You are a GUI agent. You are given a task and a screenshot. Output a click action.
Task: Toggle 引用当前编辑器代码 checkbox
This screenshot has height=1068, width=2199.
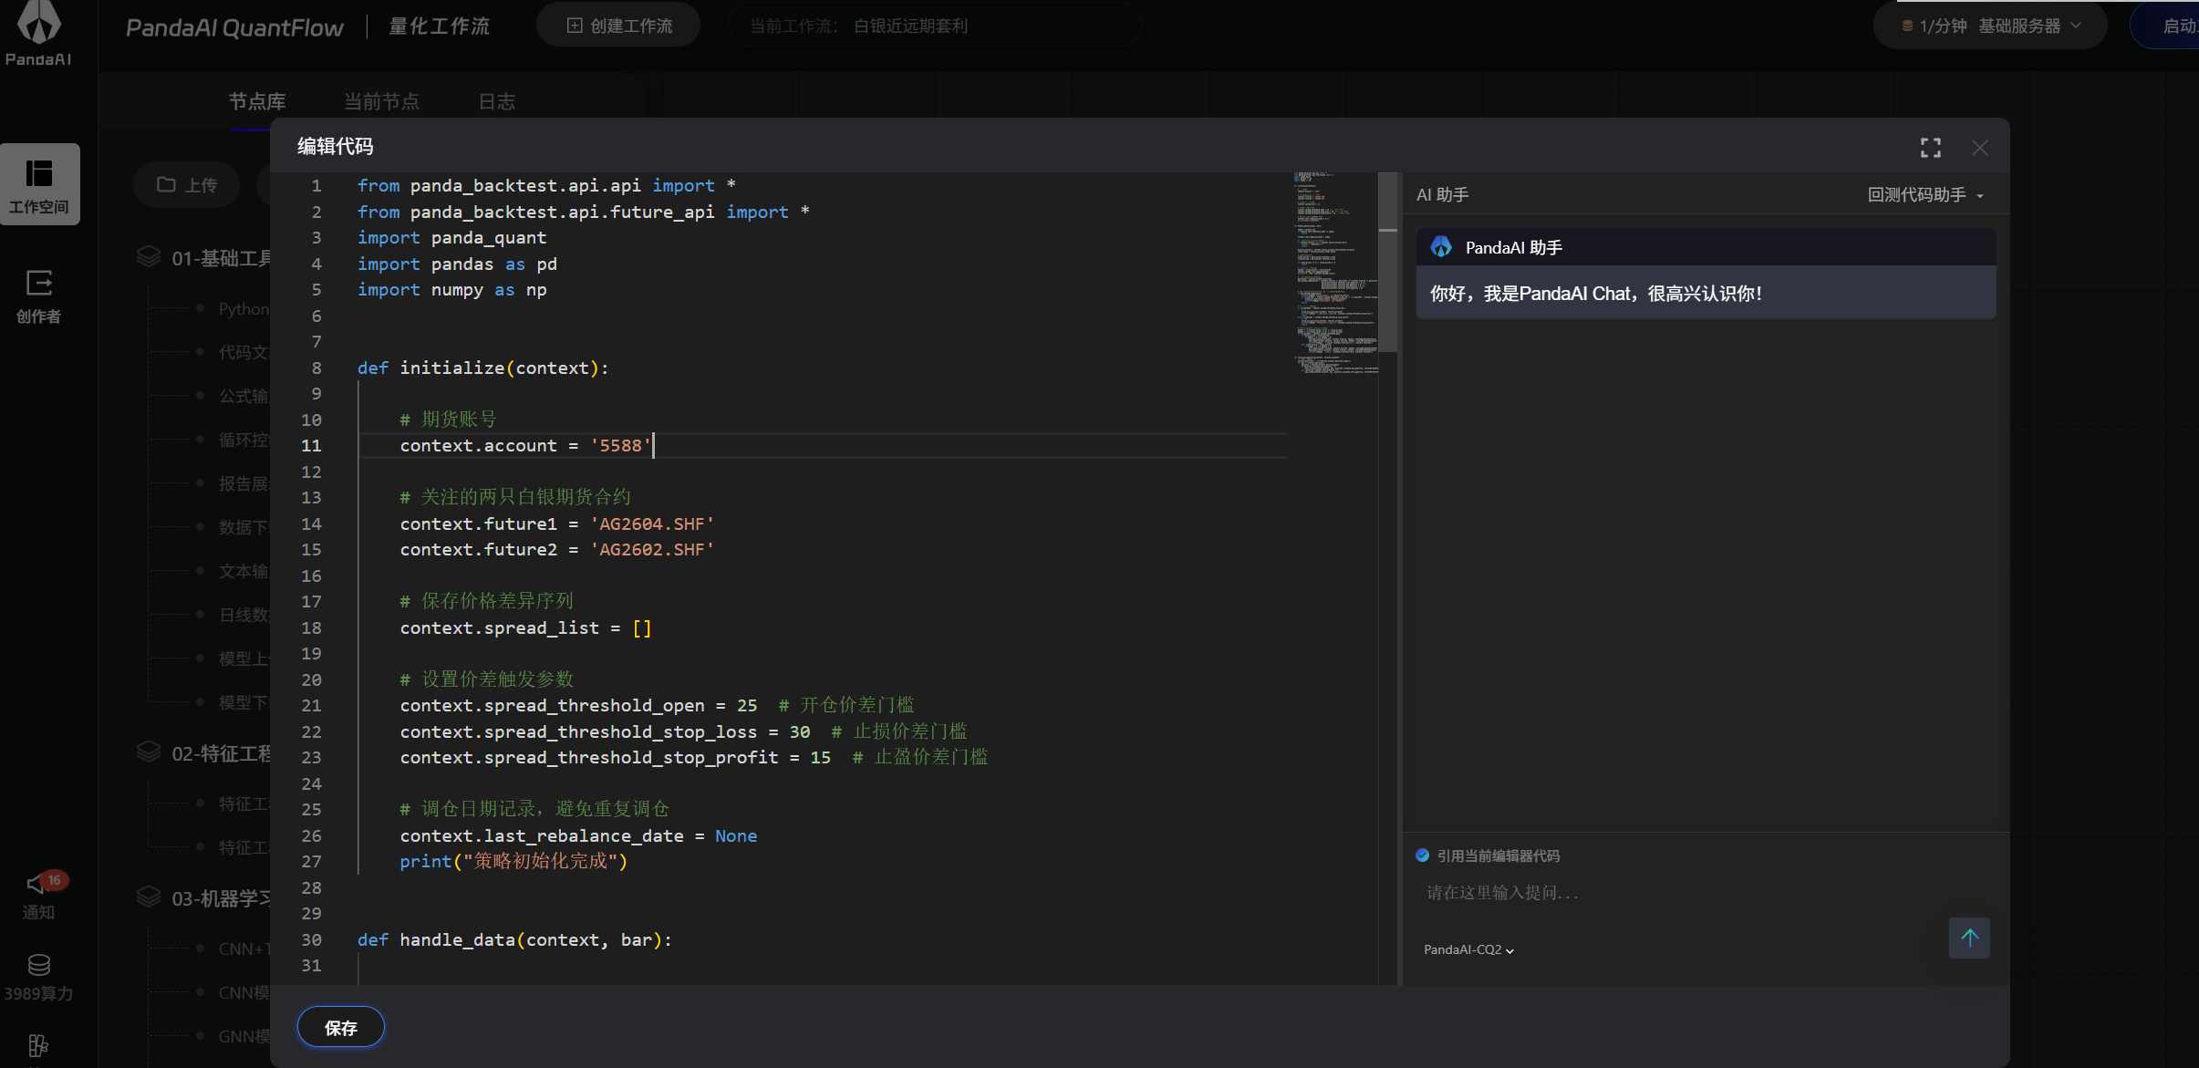(x=1422, y=855)
